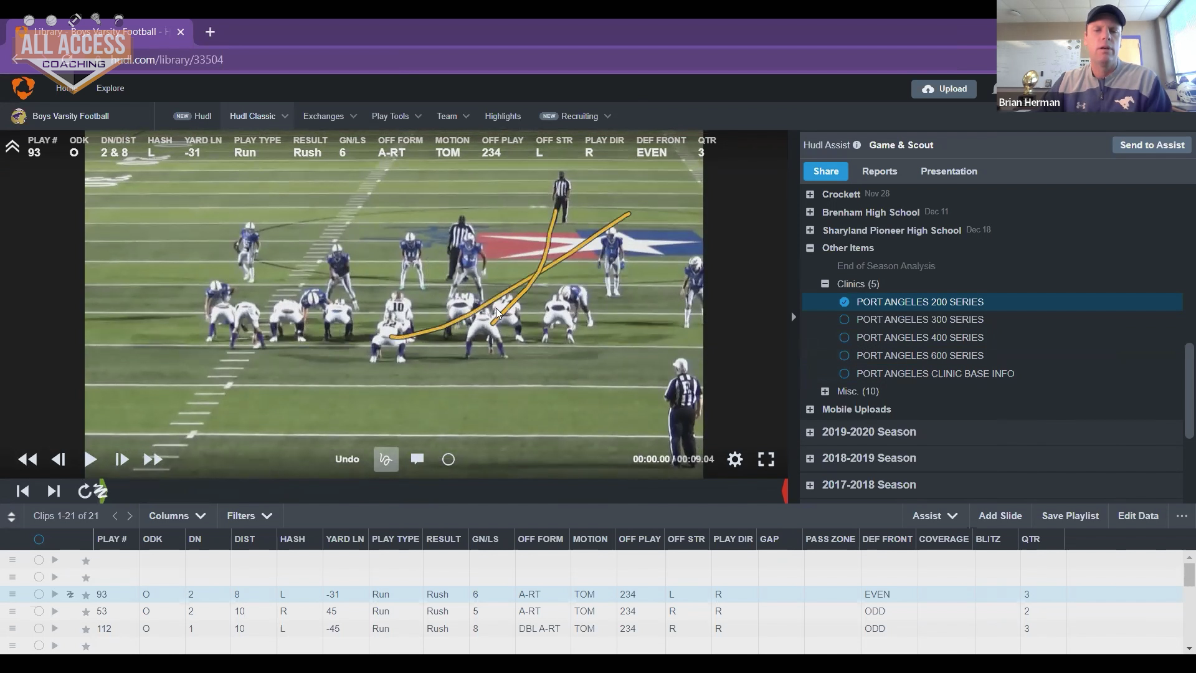This screenshot has width=1196, height=673.
Task: Click Undo drawing button
Action: [347, 459]
